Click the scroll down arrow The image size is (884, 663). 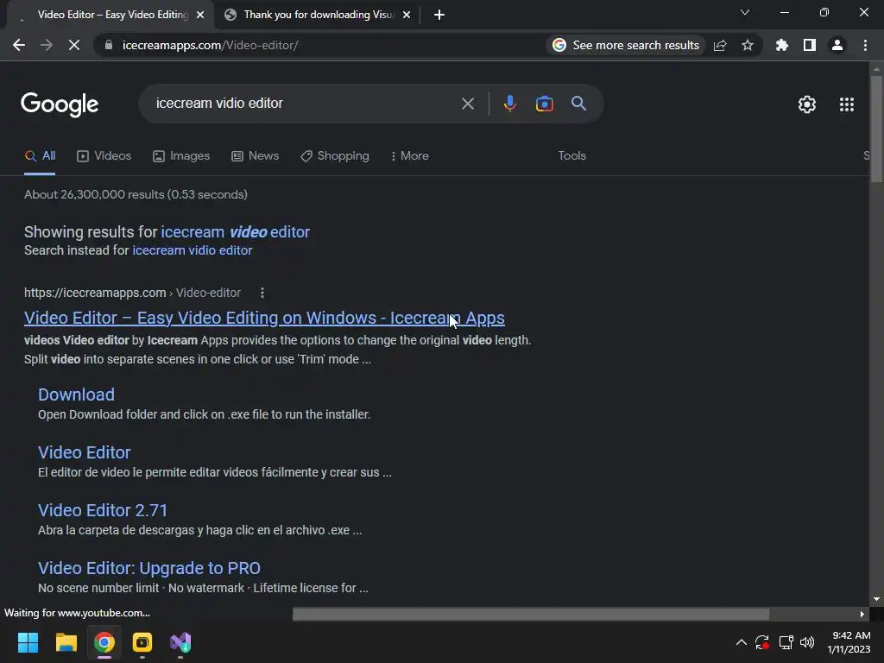tap(876, 599)
